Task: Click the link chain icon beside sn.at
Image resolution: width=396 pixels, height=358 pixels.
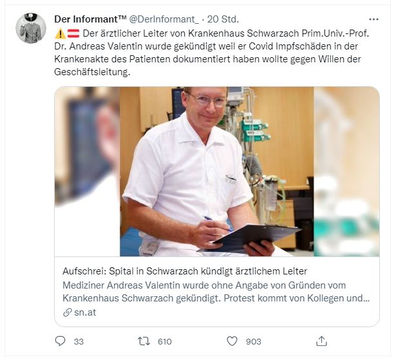Action: coord(67,312)
